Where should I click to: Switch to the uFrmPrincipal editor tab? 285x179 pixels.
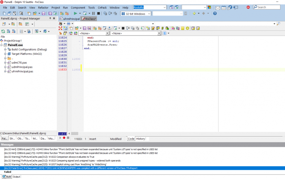click(x=70, y=19)
